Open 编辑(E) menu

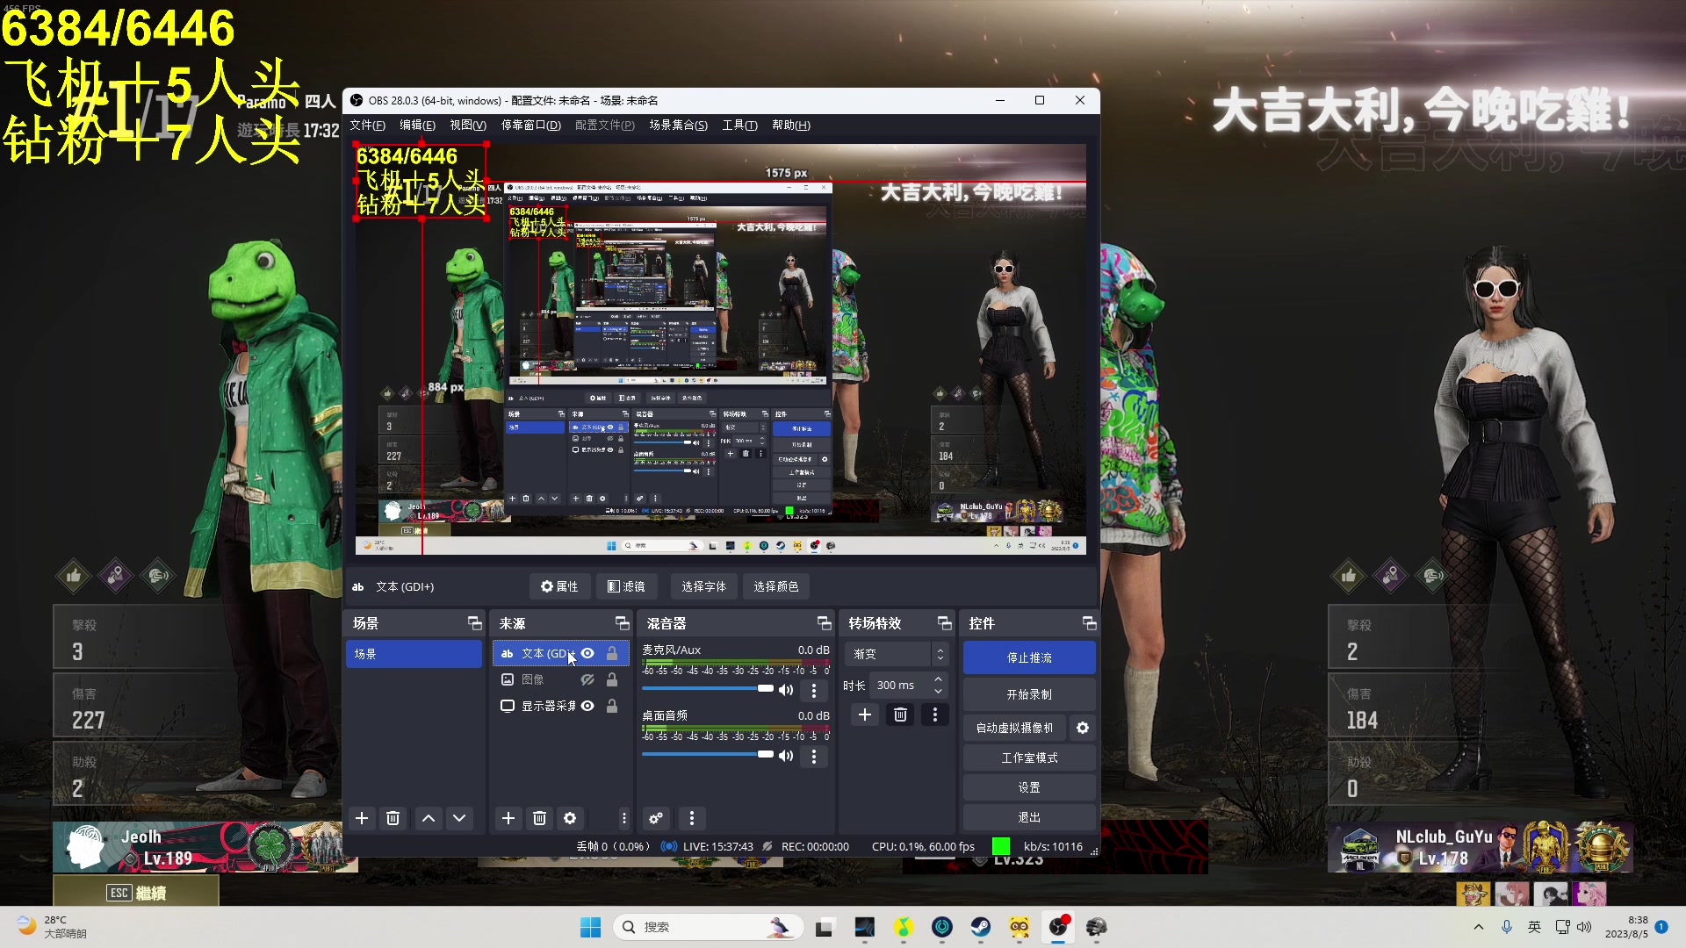tap(417, 126)
